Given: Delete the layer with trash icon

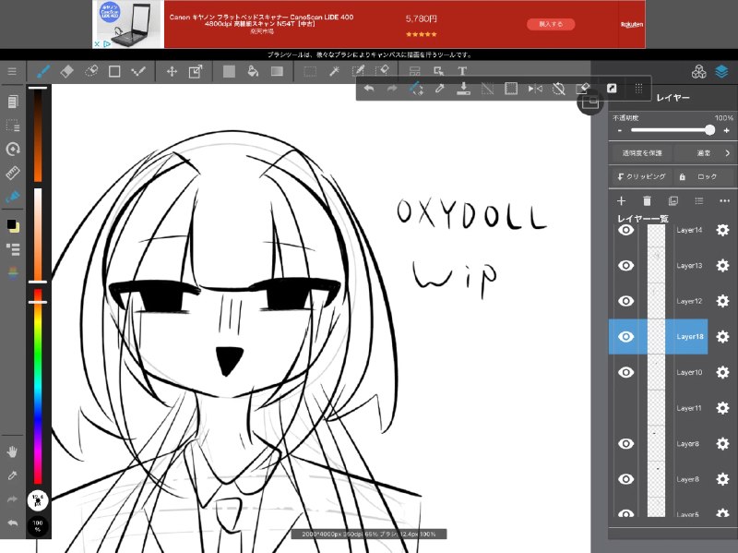Looking at the screenshot, I should pyautogui.click(x=648, y=201).
